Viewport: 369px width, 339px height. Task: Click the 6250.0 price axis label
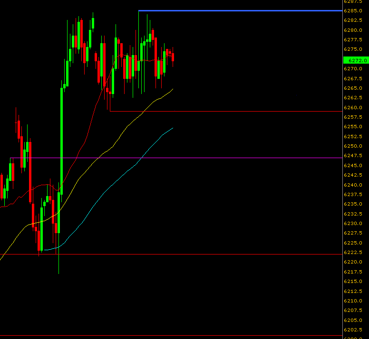353,146
